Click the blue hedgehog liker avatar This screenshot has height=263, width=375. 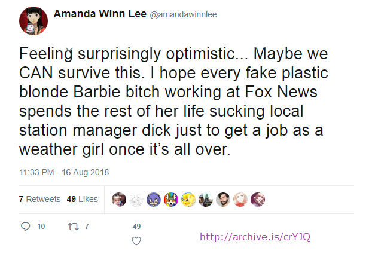(x=154, y=199)
